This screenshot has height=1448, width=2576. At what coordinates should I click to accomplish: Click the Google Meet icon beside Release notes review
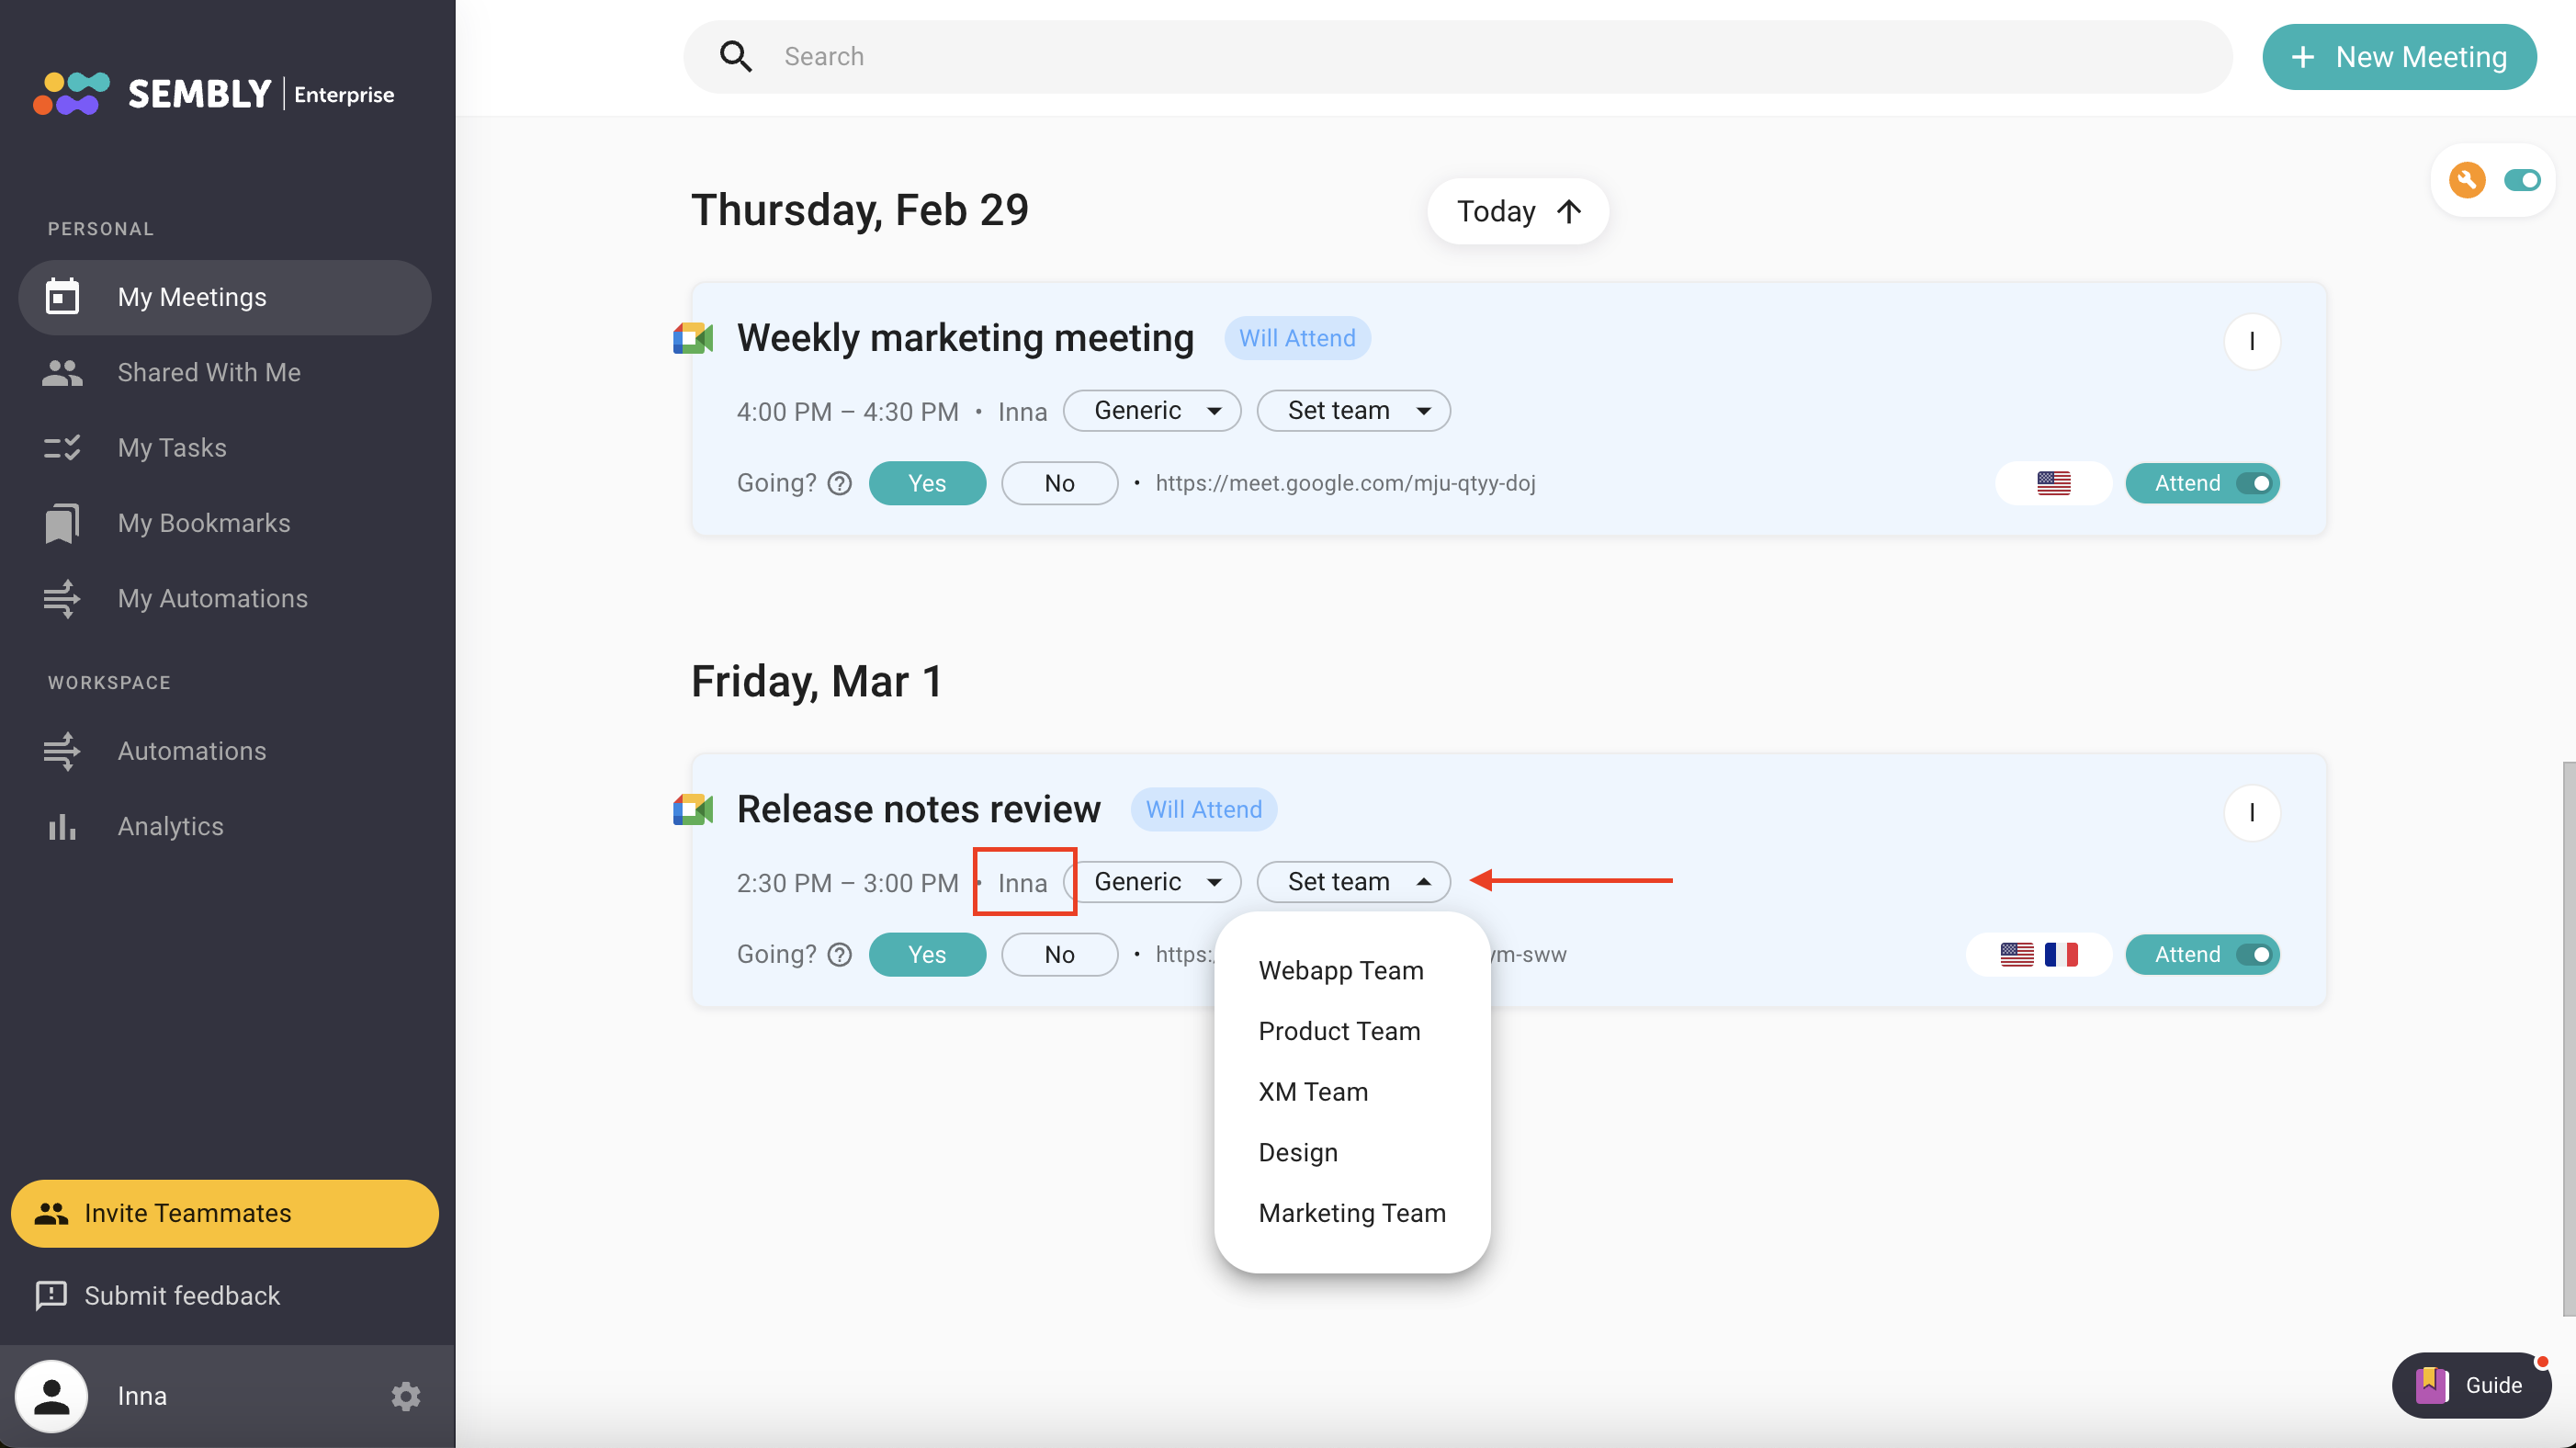click(x=692, y=809)
